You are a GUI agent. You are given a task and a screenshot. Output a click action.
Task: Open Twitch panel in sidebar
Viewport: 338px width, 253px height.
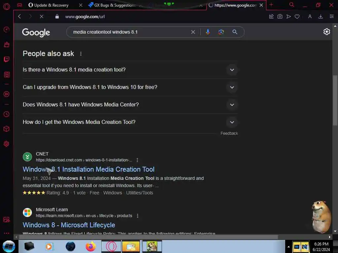click(x=7, y=59)
